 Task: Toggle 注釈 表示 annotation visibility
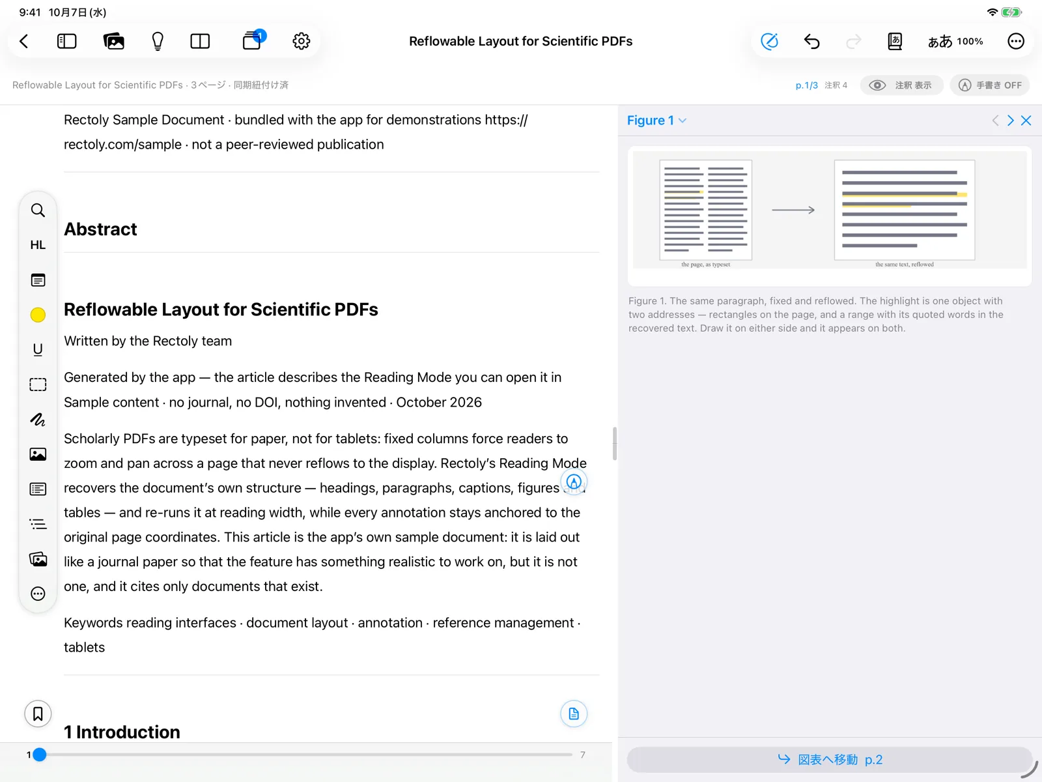tap(901, 85)
